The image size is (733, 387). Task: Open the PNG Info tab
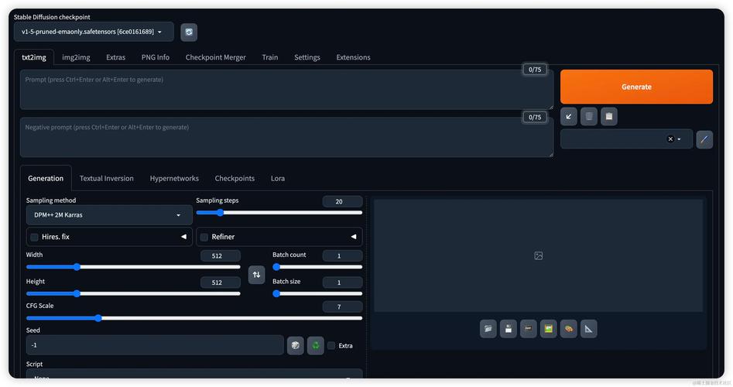(x=156, y=57)
